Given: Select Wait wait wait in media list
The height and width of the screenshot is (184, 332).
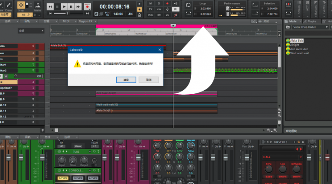Looking at the screenshot, I should pyautogui.click(x=299, y=53).
